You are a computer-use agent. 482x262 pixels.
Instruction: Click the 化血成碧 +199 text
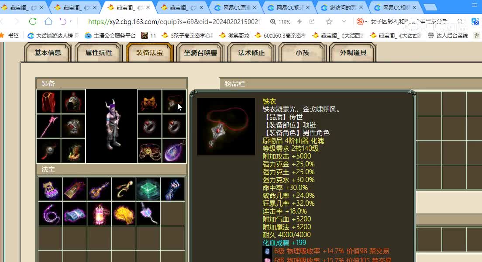pyautogui.click(x=284, y=243)
